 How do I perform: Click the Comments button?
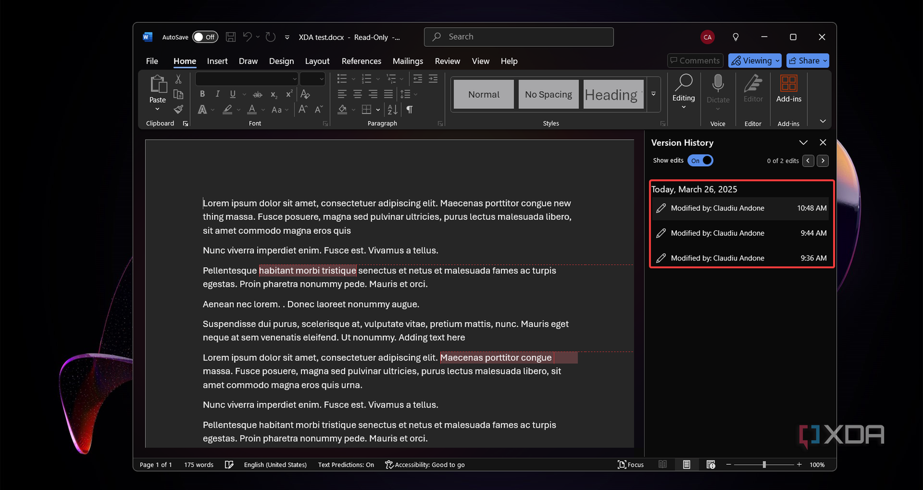[x=695, y=61]
